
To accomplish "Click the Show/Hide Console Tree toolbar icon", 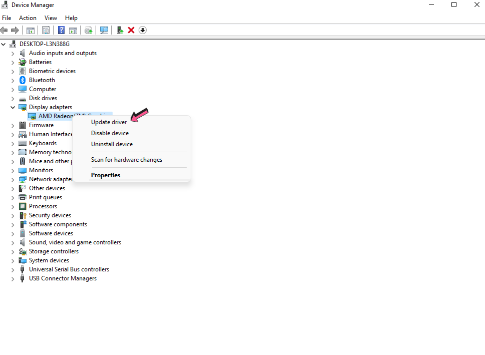I will pos(31,30).
